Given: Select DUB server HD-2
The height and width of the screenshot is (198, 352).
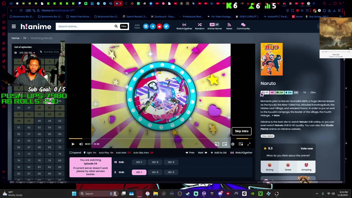Looking at the screenshot, I should click(155, 172).
